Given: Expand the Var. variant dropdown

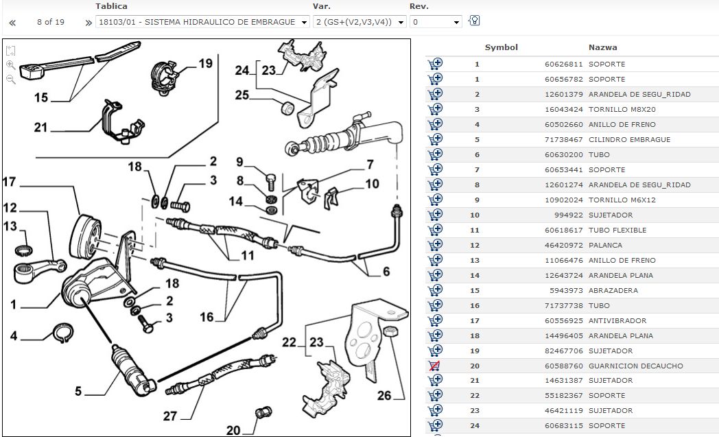Looking at the screenshot, I should click(360, 22).
